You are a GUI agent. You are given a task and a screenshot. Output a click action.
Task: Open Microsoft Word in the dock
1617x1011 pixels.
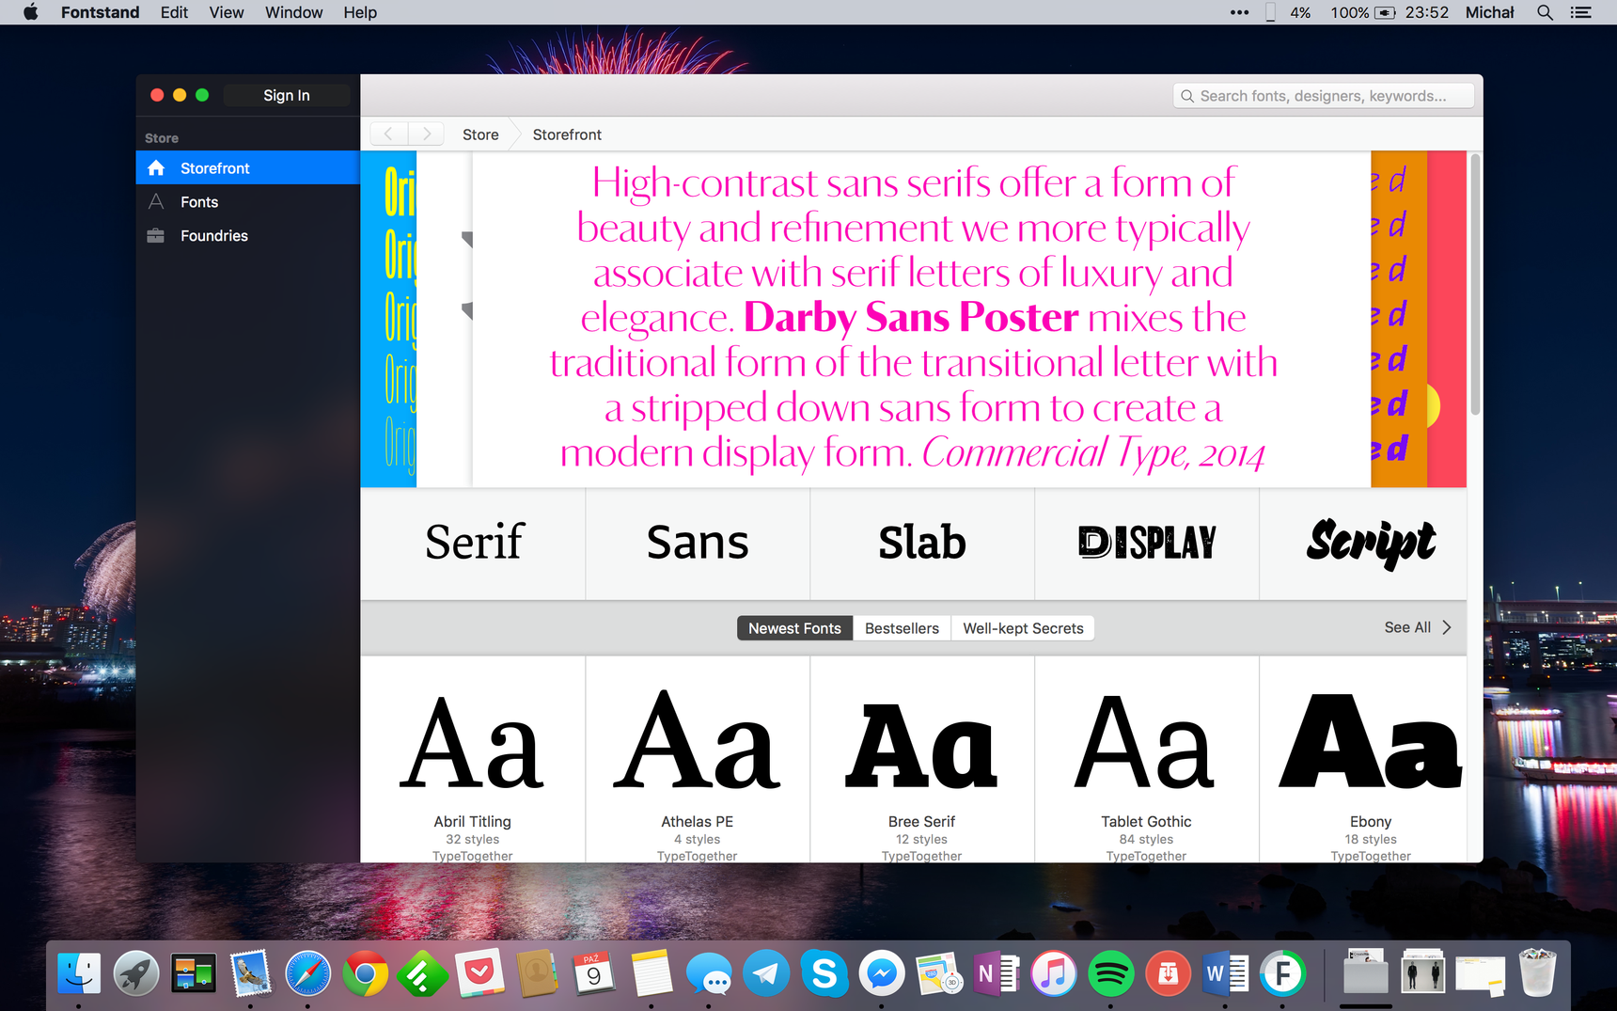(x=1226, y=973)
